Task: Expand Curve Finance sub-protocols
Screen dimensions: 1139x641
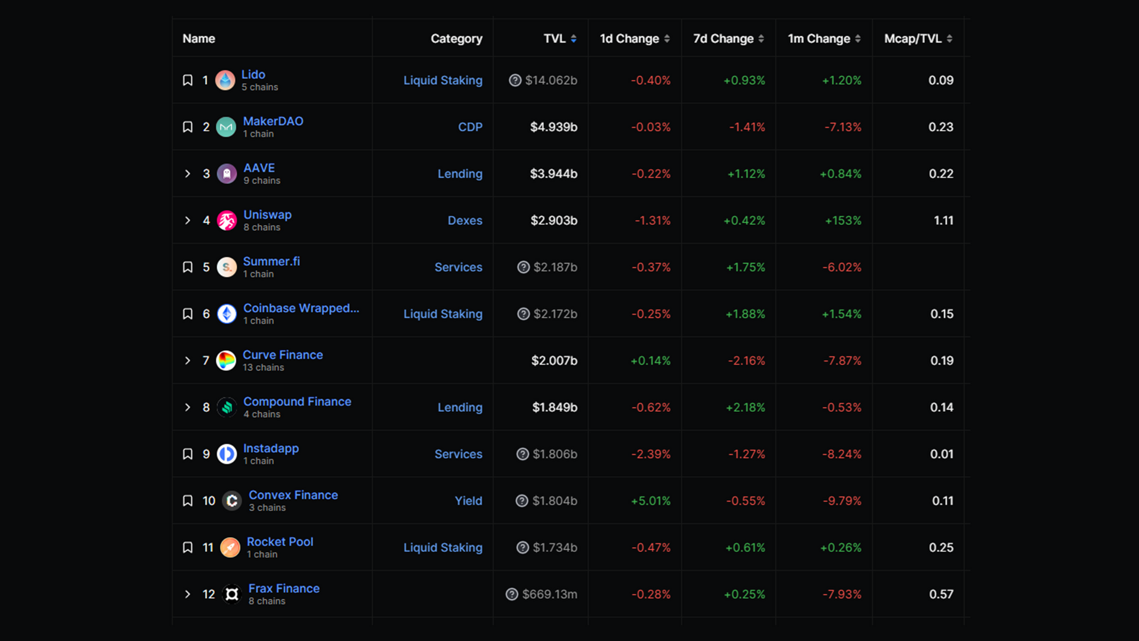Action: (187, 361)
